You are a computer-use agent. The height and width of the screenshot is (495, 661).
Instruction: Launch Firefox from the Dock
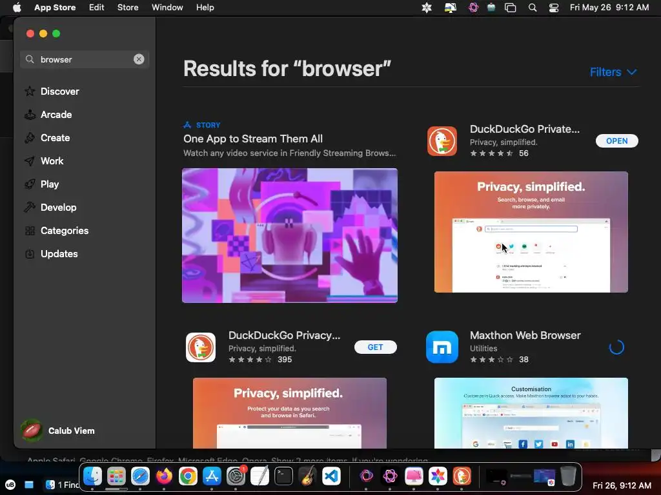point(164,476)
